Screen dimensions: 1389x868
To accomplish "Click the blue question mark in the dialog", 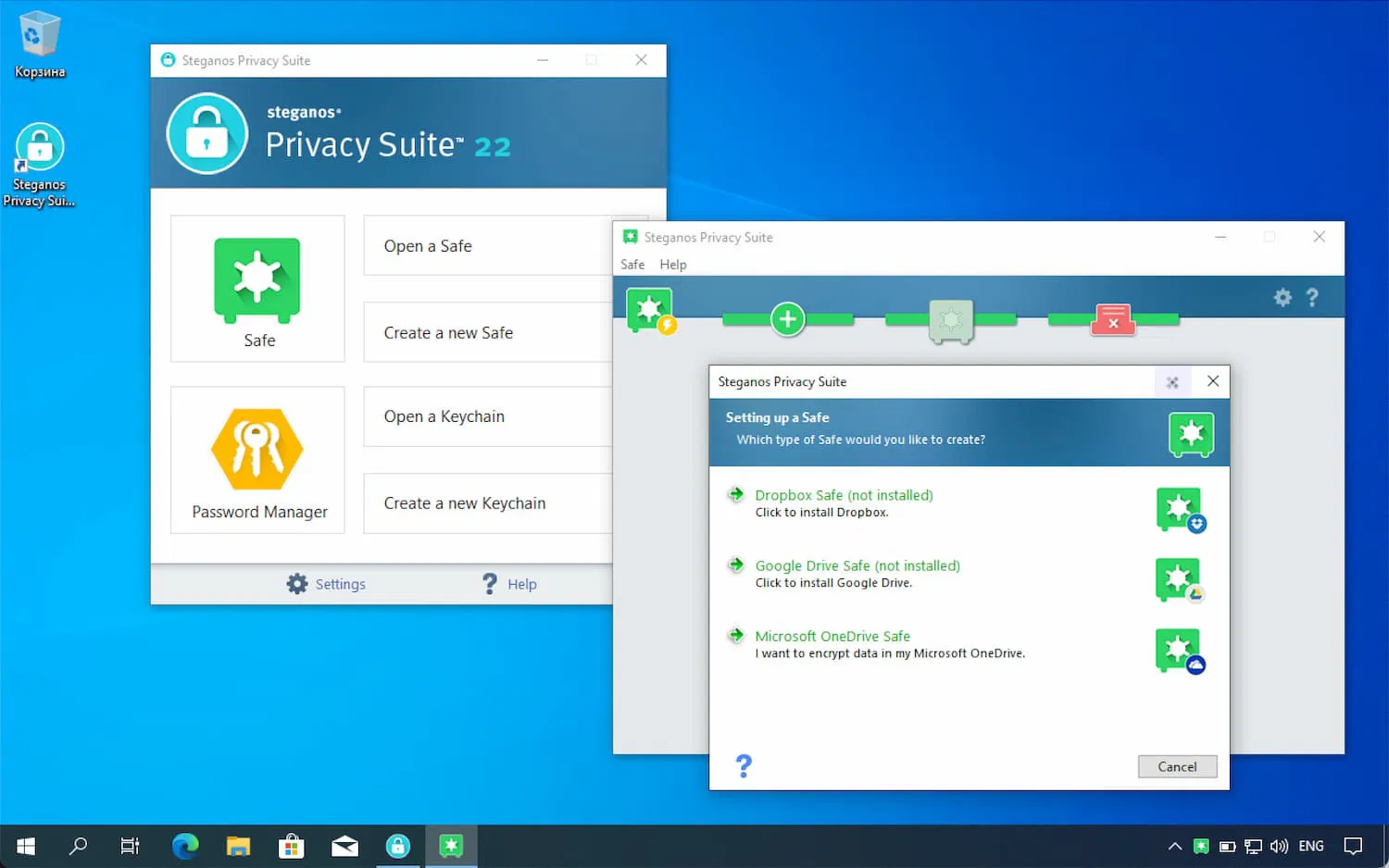I will click(744, 765).
